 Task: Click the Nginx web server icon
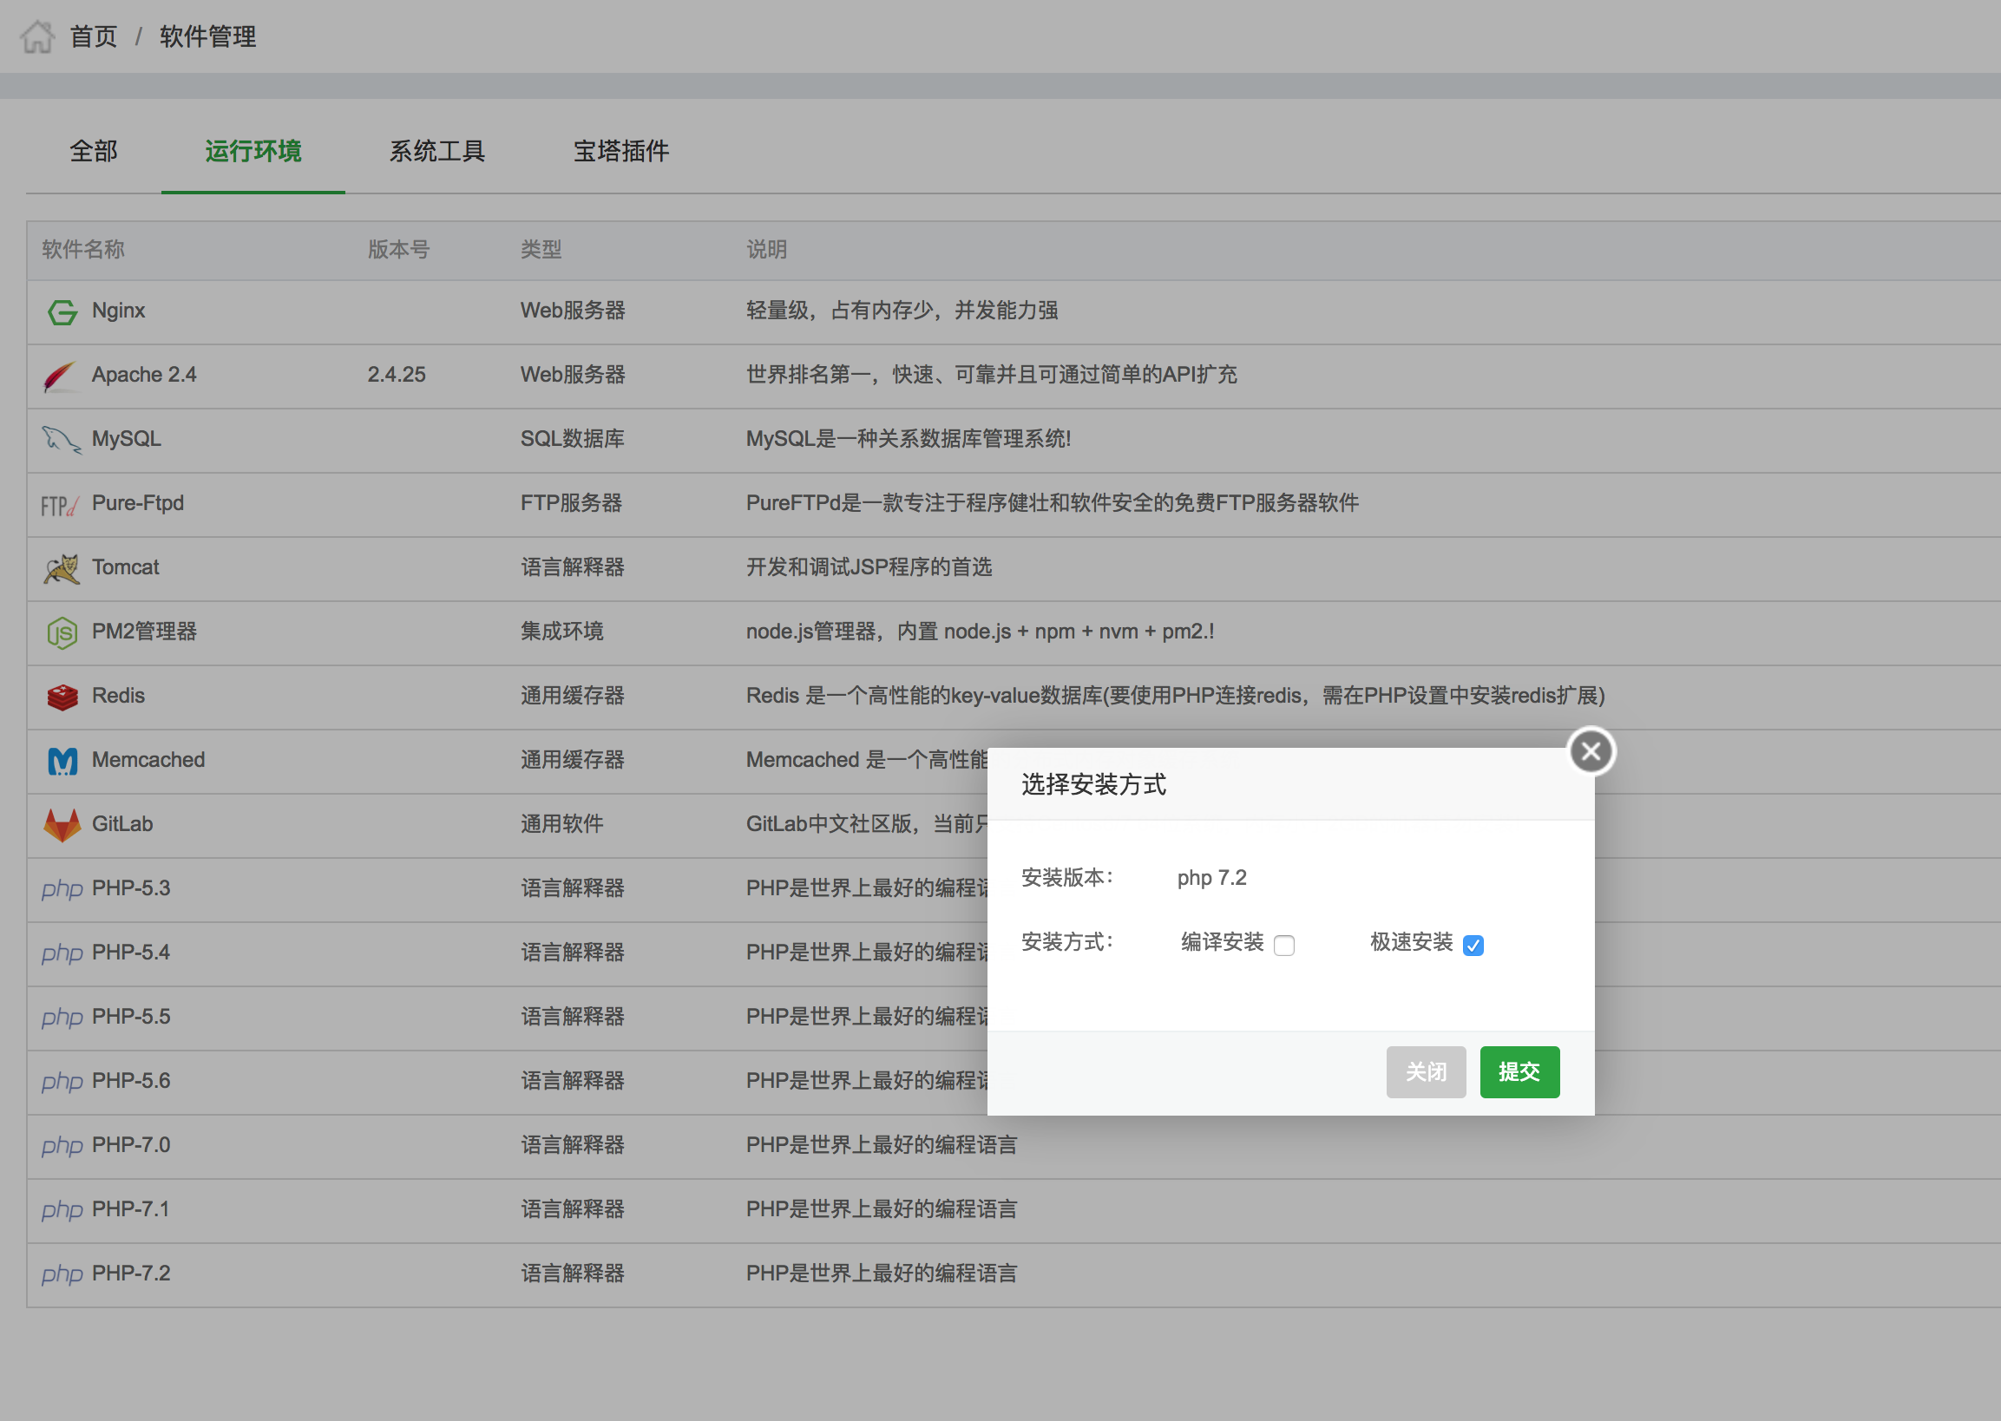click(x=62, y=311)
